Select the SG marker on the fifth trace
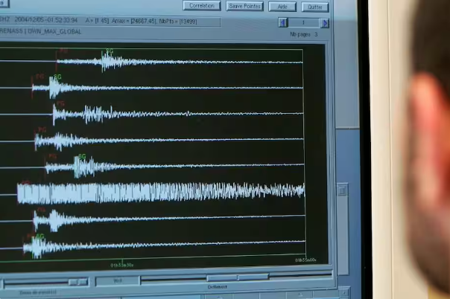This screenshot has height=299, width=450. (x=82, y=157)
